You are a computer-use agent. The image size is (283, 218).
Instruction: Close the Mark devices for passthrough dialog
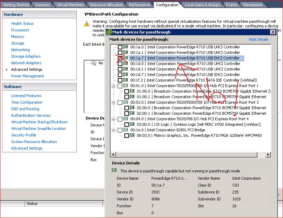[x=273, y=32]
